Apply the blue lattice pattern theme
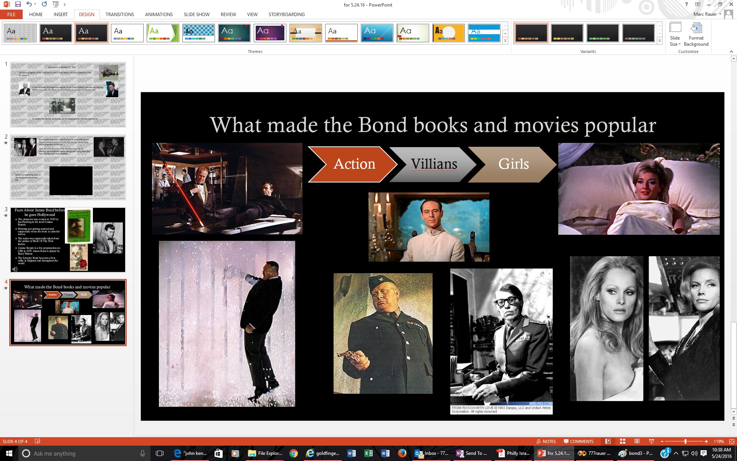Screen dimensions: 737x461 [198, 33]
